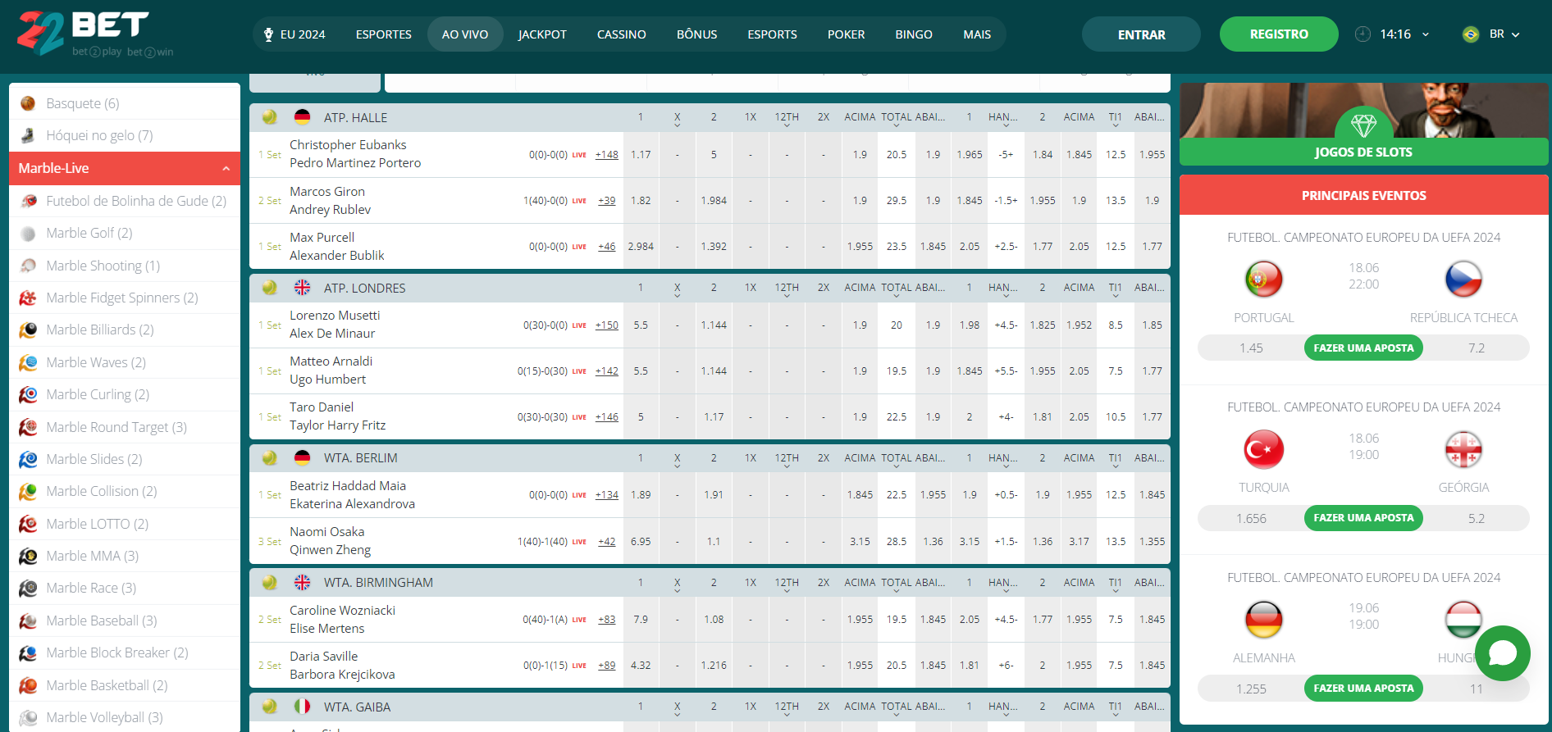Open the EU 2024 trophy tab
This screenshot has height=732, width=1552.
(294, 34)
